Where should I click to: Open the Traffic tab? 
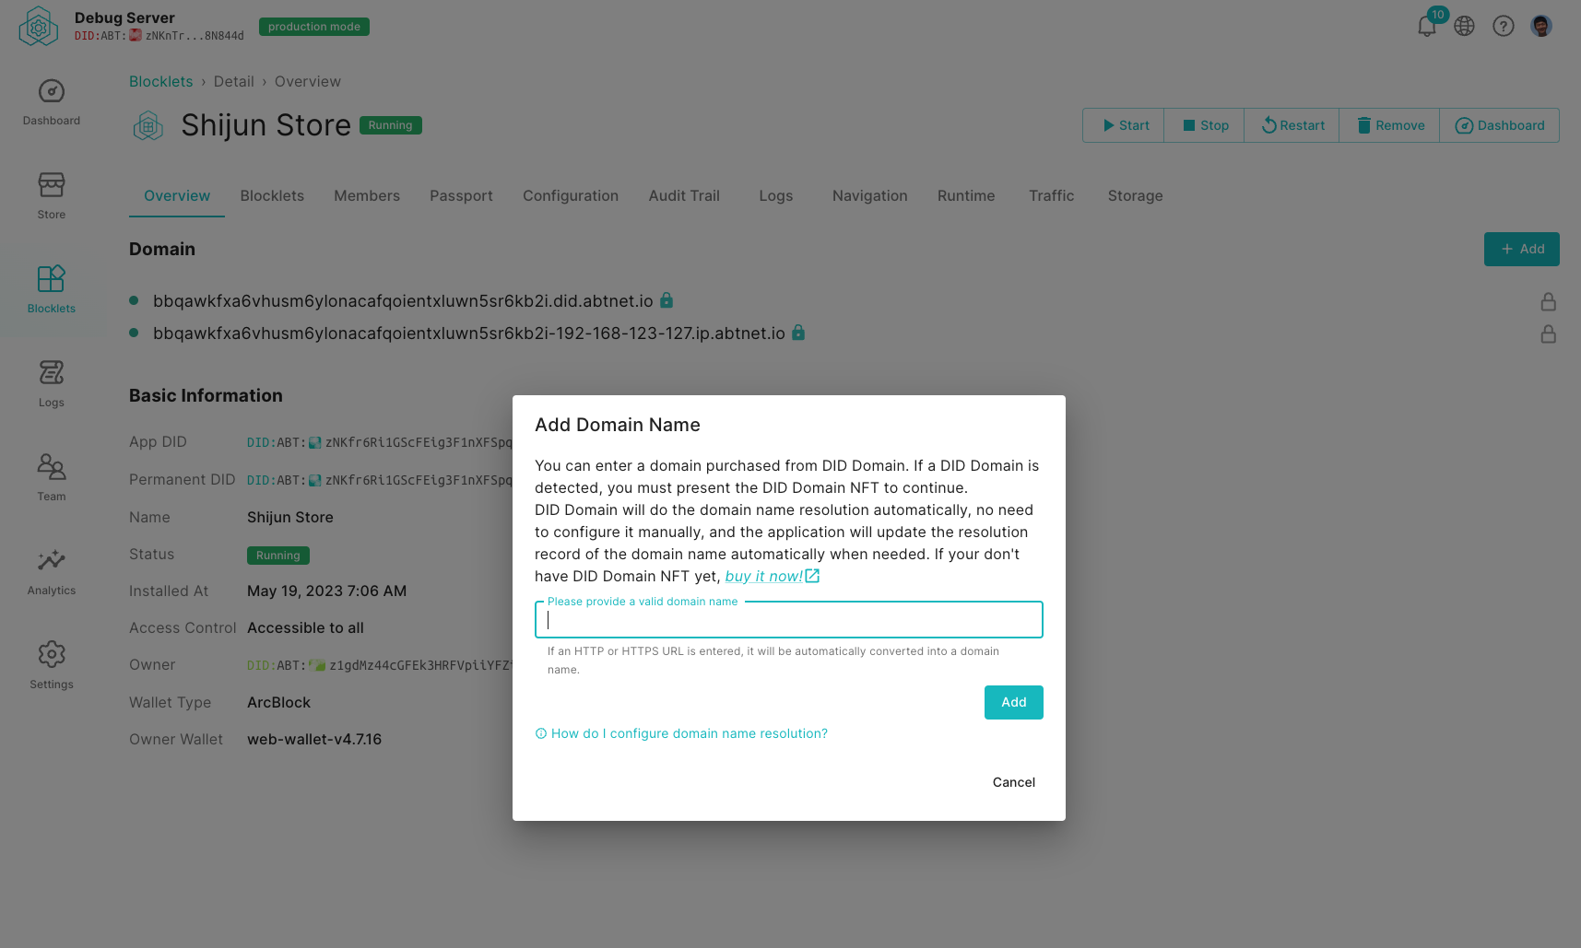[x=1051, y=195]
